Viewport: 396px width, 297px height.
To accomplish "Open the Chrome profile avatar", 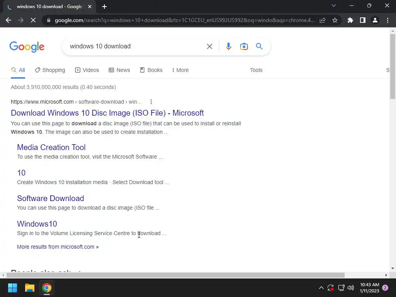I will [x=375, y=20].
